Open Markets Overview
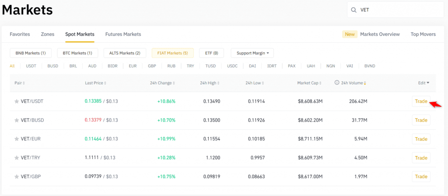The height and width of the screenshot is (196, 448). (380, 34)
